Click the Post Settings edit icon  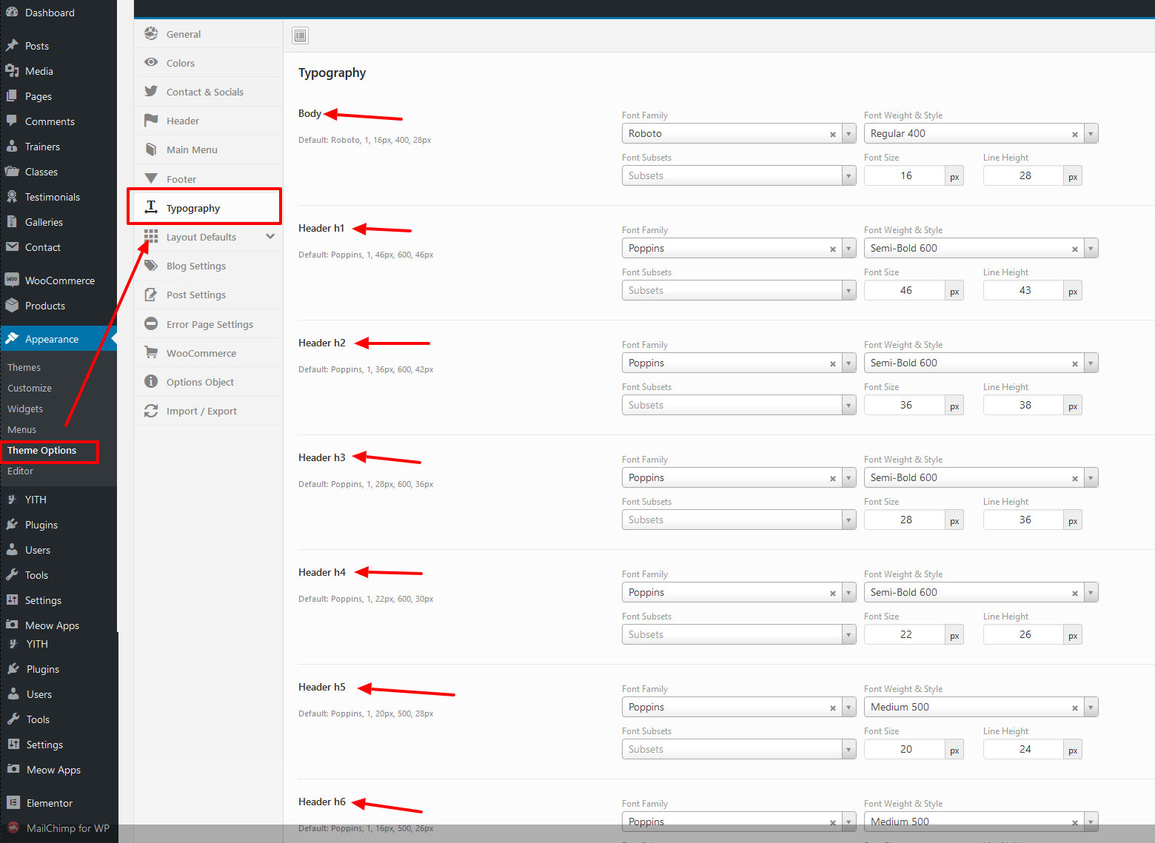pos(151,295)
